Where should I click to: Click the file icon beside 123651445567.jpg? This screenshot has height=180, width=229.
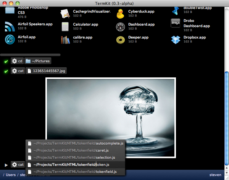29,71
